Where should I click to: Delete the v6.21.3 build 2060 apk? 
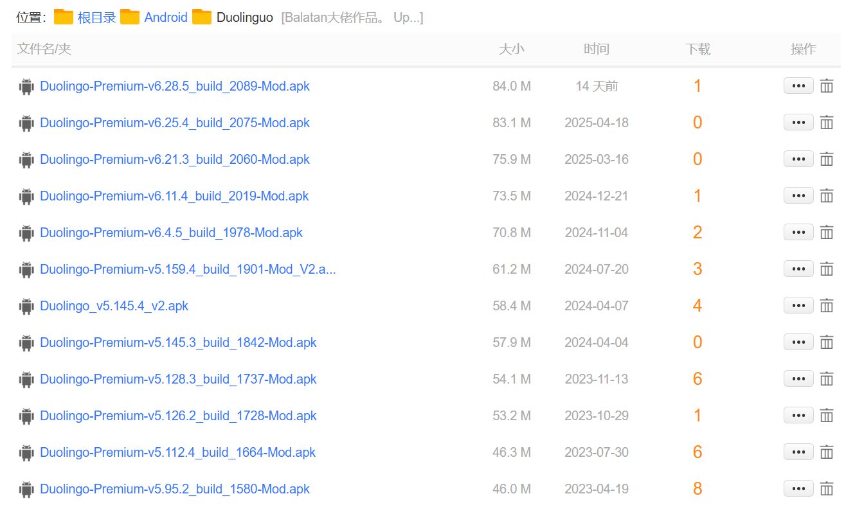[827, 159]
